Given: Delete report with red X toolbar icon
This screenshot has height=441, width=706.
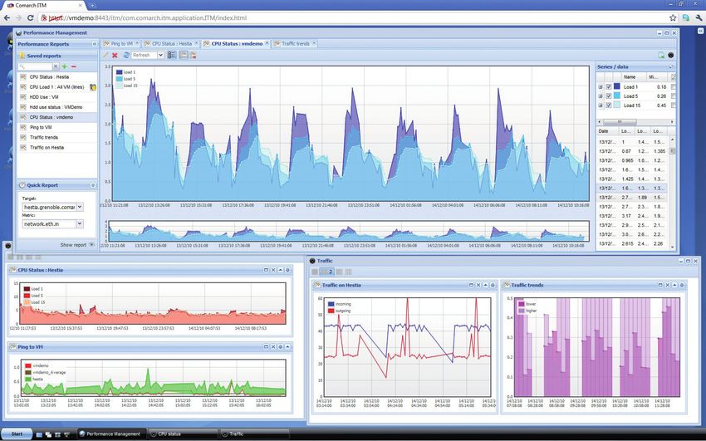Looking at the screenshot, I should 115,55.
